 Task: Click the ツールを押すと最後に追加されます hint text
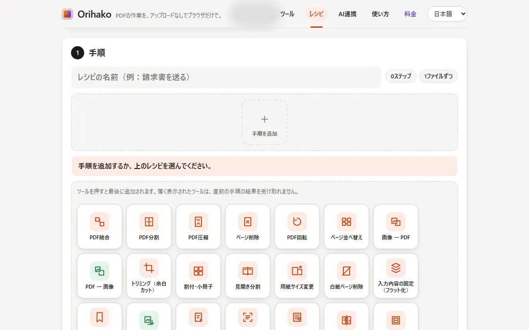(x=188, y=192)
